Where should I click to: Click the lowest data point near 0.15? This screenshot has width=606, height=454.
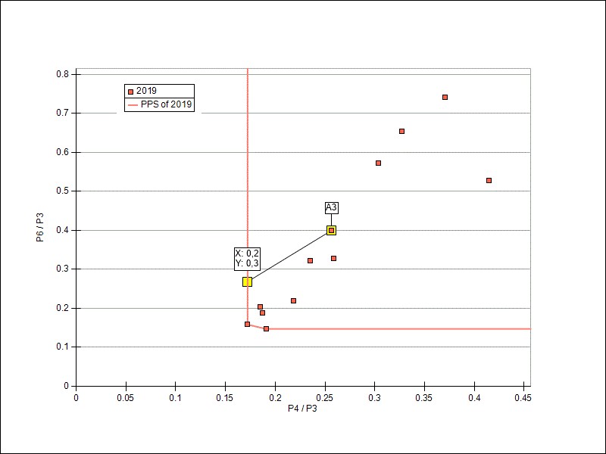266,328
